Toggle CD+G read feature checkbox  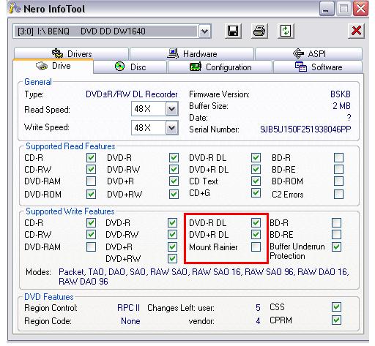coord(256,193)
